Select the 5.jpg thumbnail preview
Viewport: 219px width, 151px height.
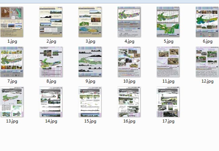pos(168,22)
